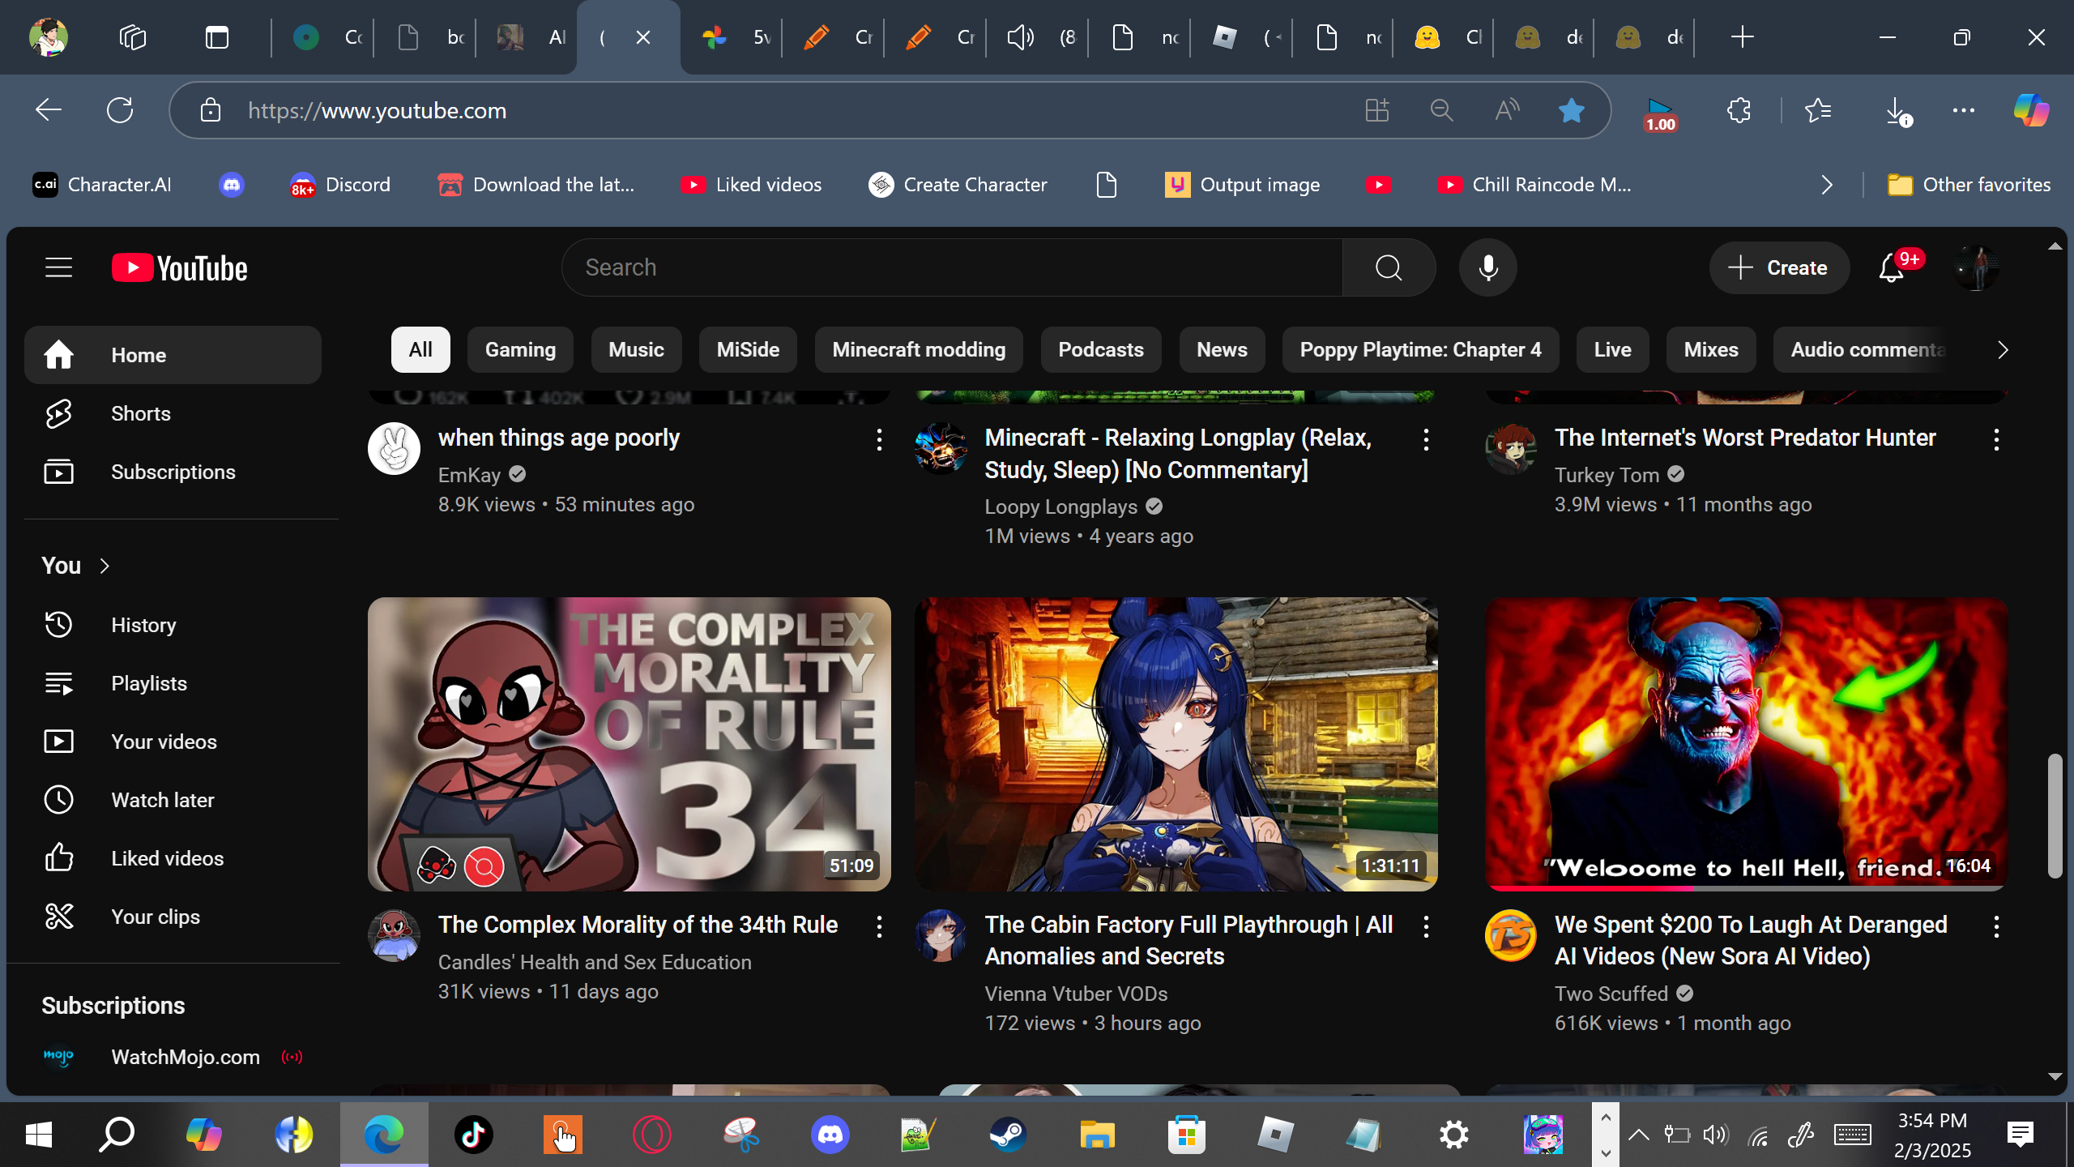Open the Copilot sidebar icon

click(2031, 110)
